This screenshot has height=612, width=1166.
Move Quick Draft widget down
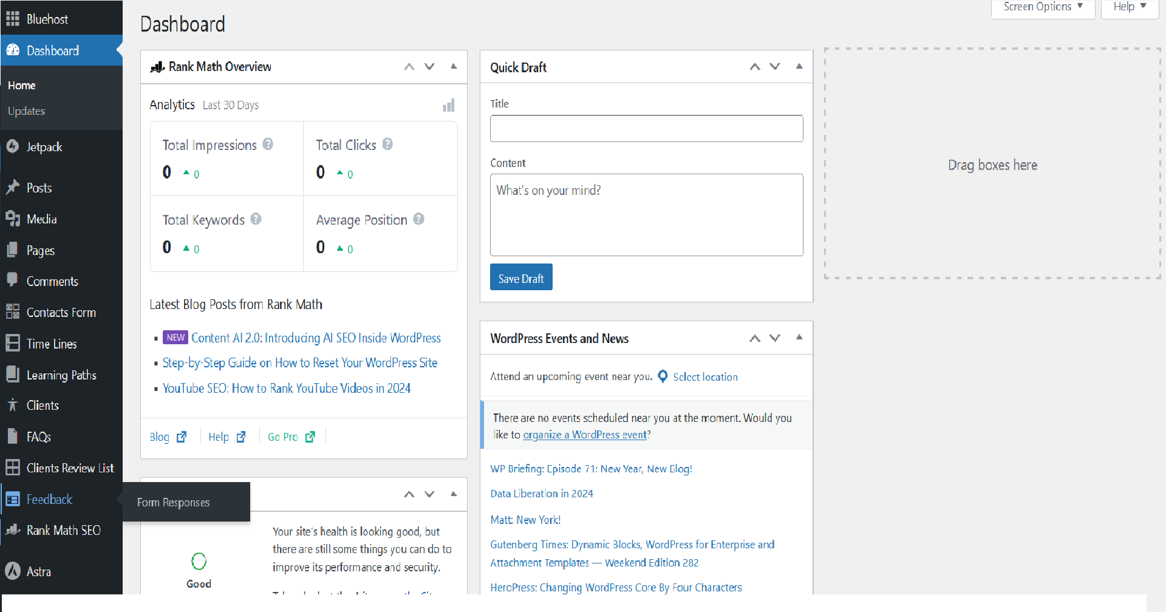[x=775, y=67]
